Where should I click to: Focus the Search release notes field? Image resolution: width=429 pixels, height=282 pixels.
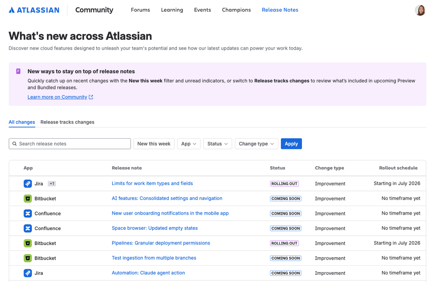click(x=70, y=144)
